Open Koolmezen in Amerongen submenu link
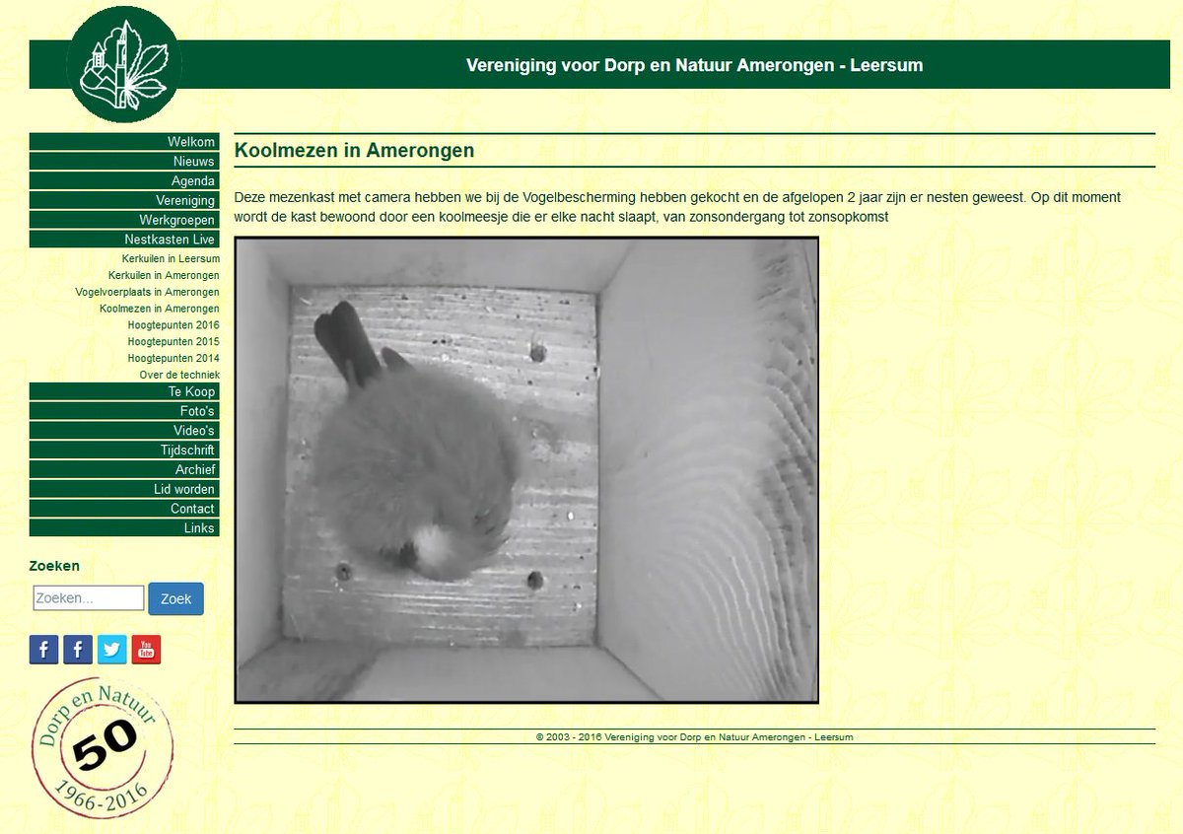The height and width of the screenshot is (834, 1183). 160,310
